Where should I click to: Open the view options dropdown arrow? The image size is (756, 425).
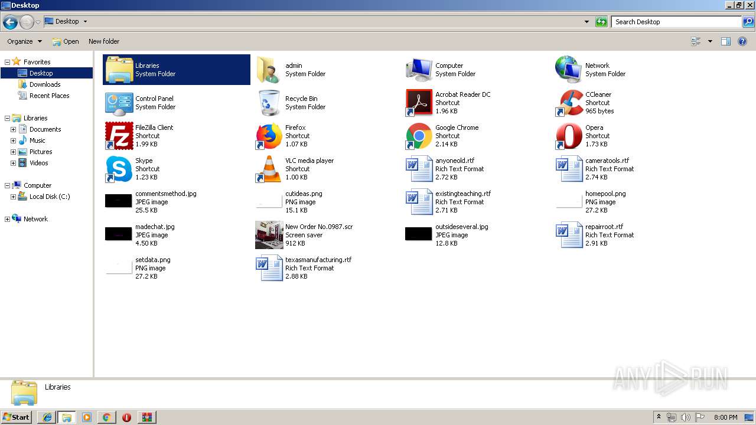[710, 41]
